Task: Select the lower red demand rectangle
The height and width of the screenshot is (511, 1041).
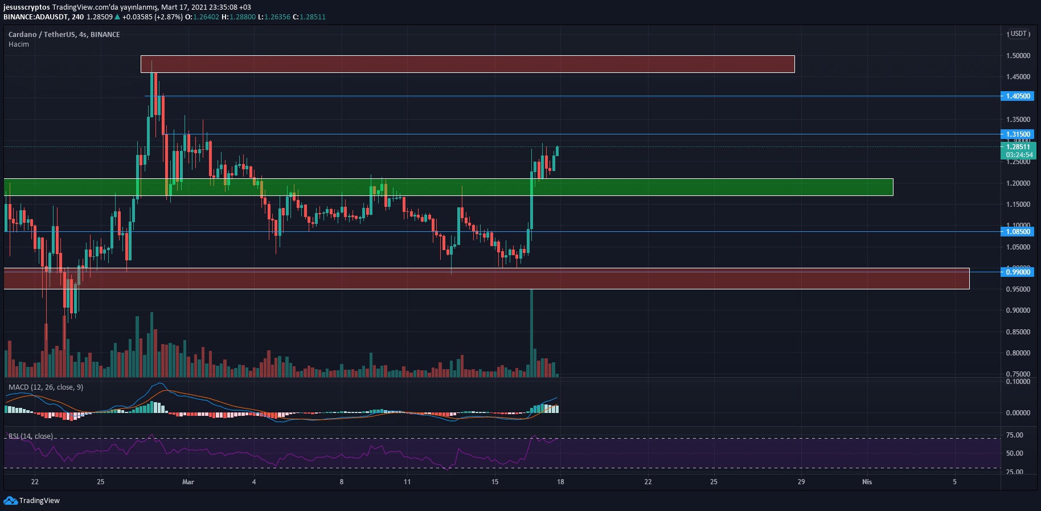Action: coord(486,279)
